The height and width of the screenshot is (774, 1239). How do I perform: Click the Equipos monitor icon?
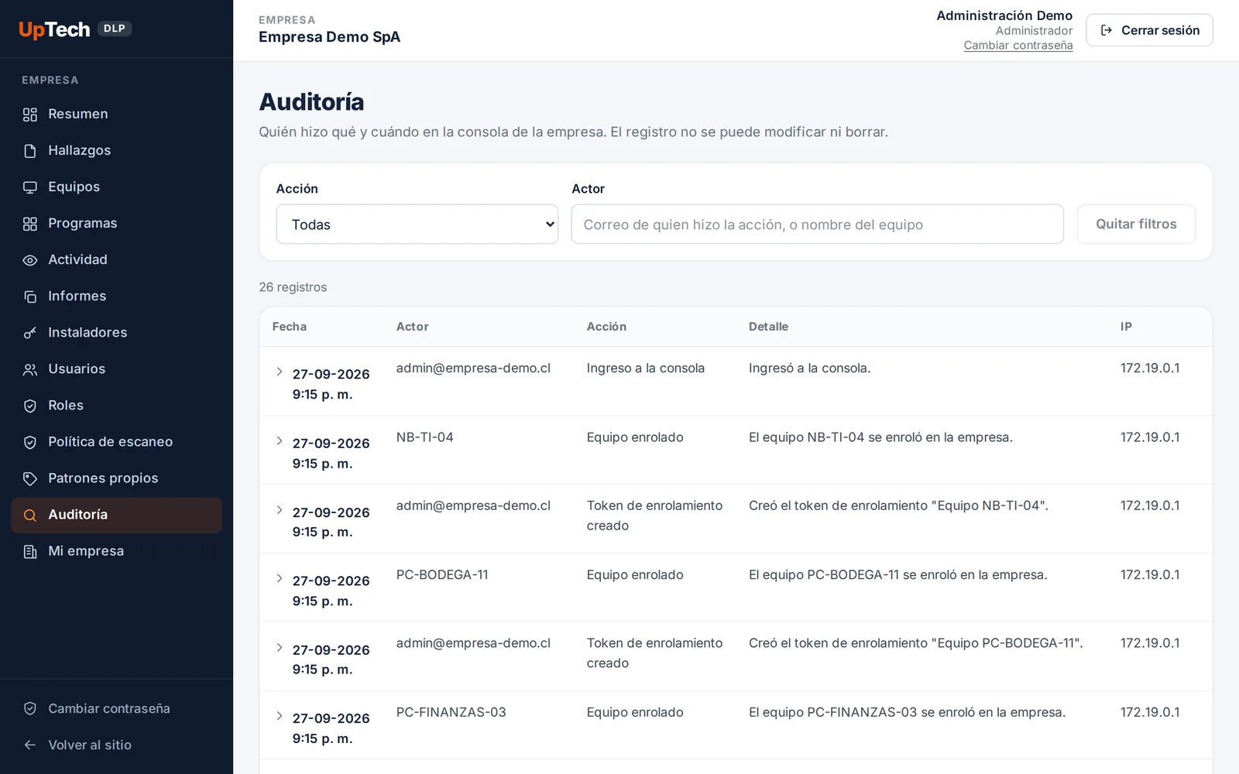pos(30,187)
